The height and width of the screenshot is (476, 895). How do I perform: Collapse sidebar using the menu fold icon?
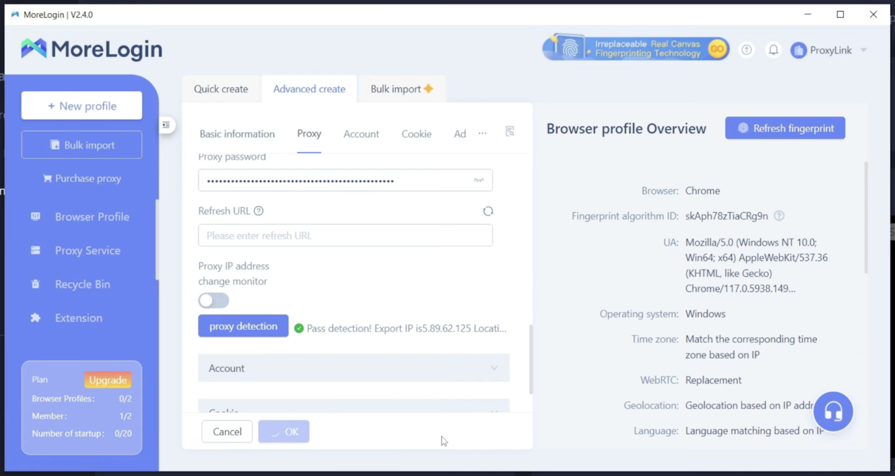[x=166, y=125]
